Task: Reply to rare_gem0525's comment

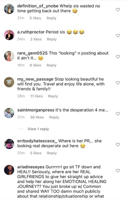Action: pyautogui.click(x=51, y=65)
